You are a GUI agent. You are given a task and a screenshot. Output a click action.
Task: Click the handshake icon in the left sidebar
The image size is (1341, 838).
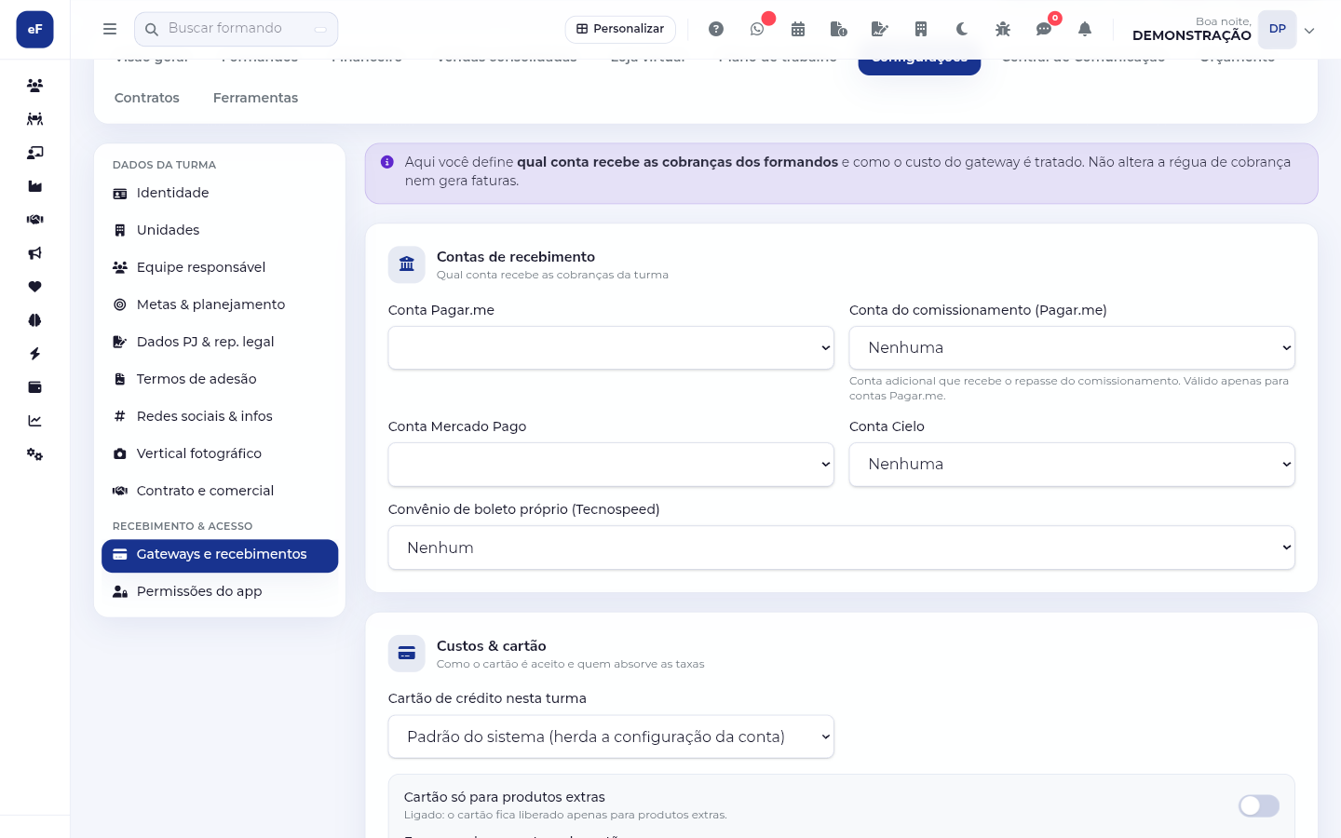34,220
